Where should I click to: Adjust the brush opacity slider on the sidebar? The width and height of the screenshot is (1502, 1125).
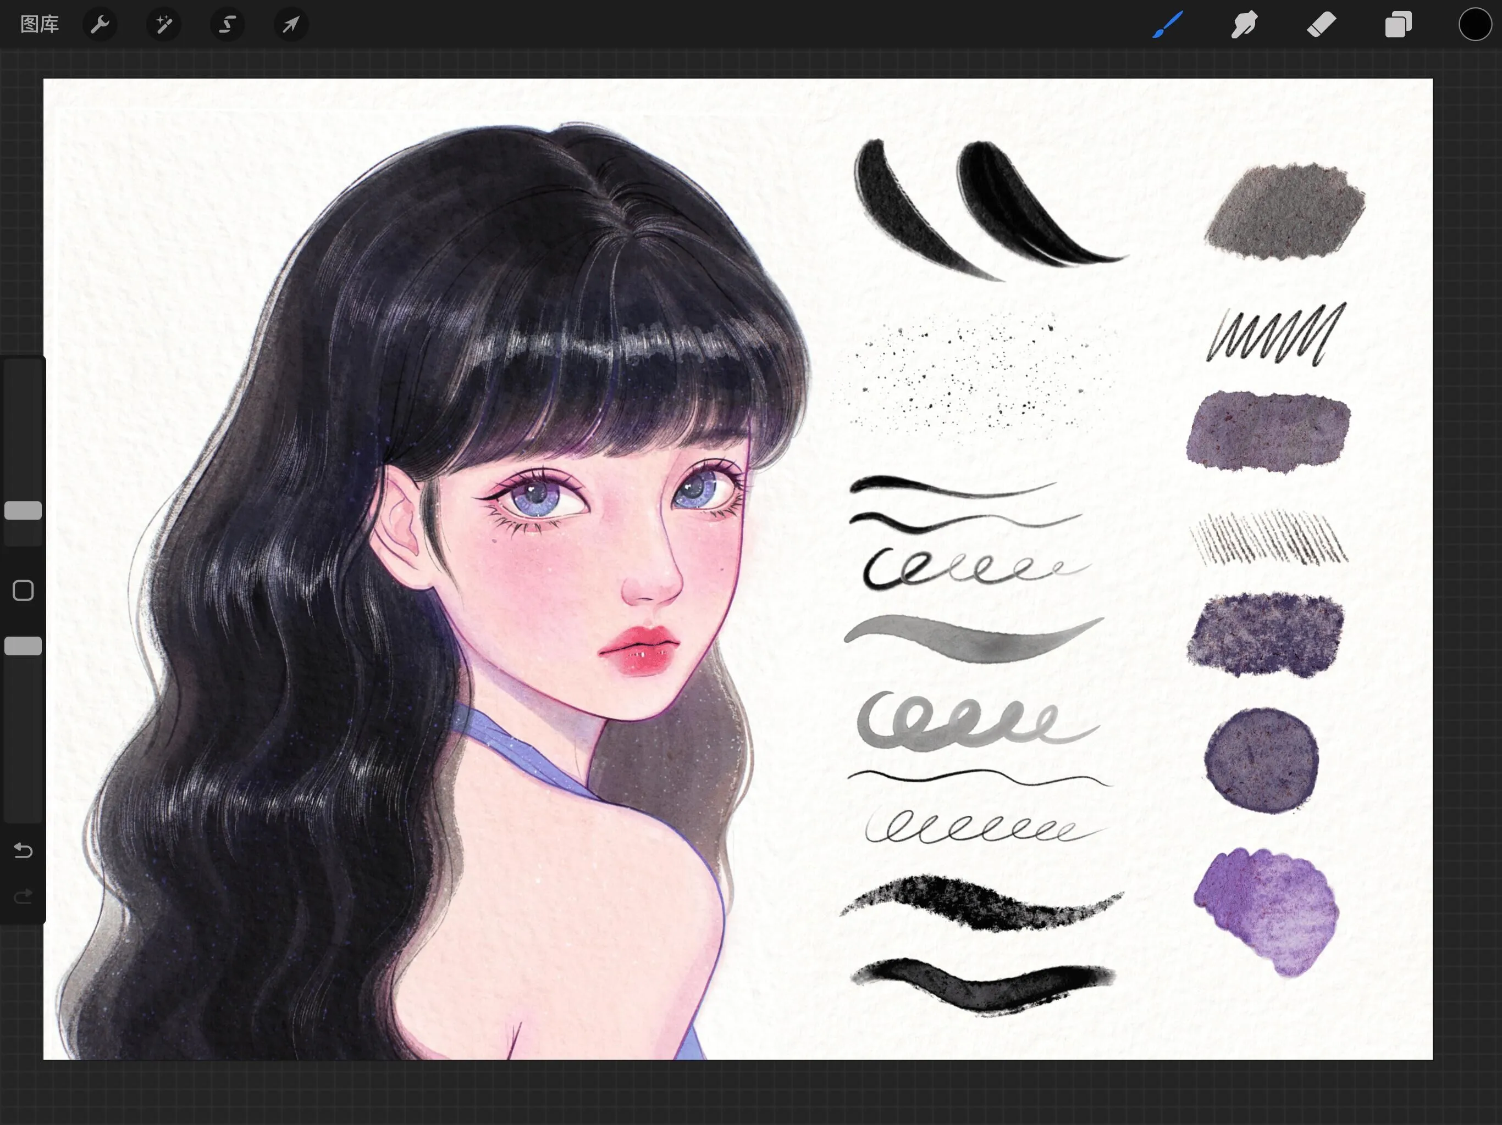[x=23, y=646]
